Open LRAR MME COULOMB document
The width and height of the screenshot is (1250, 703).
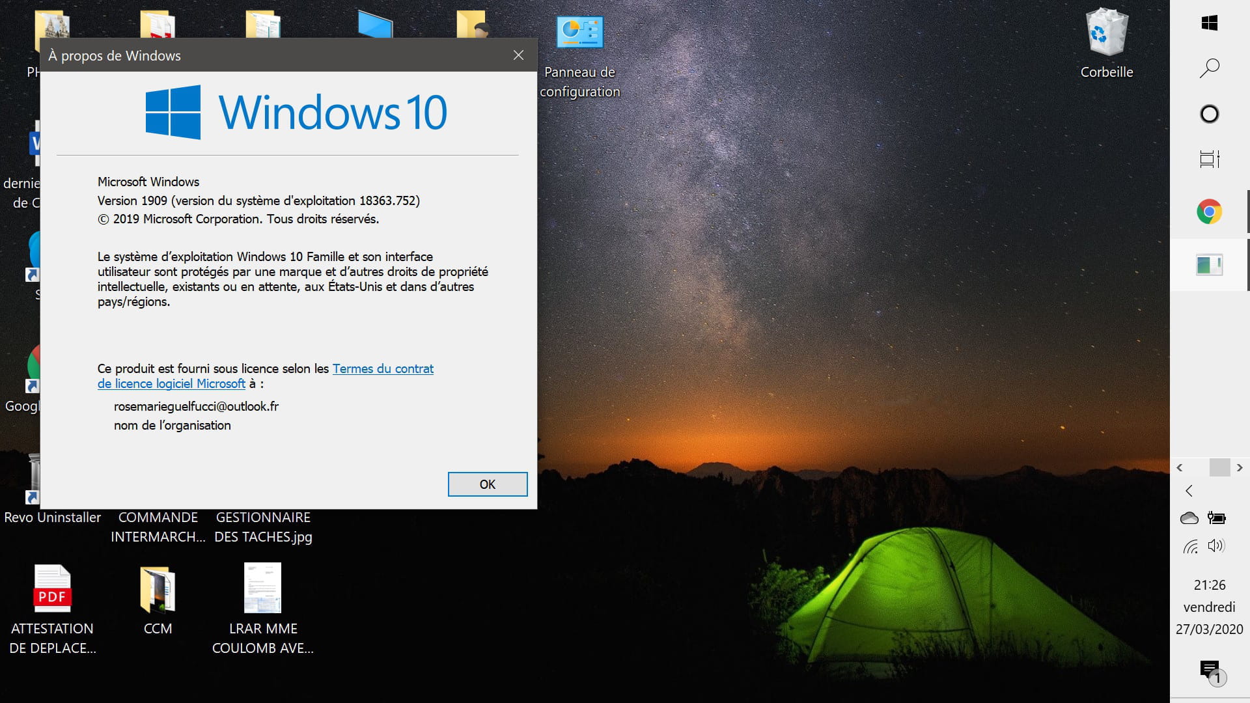pyautogui.click(x=263, y=609)
